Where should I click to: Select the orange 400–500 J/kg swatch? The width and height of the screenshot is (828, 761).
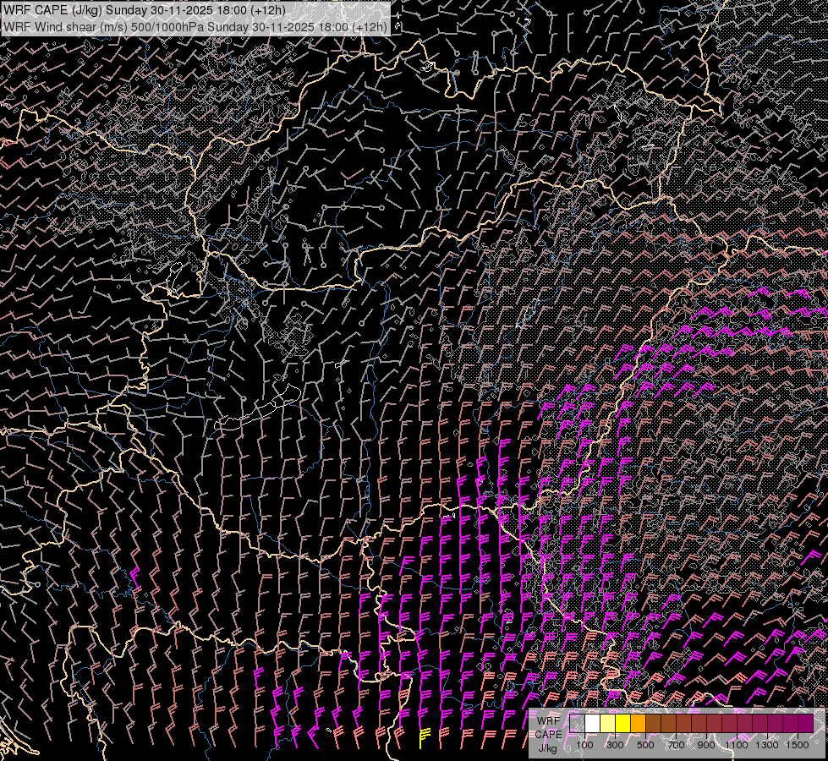click(638, 724)
